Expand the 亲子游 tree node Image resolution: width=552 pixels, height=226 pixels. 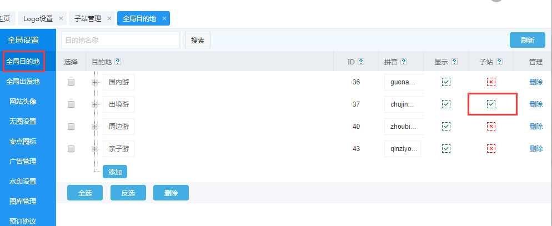click(95, 149)
